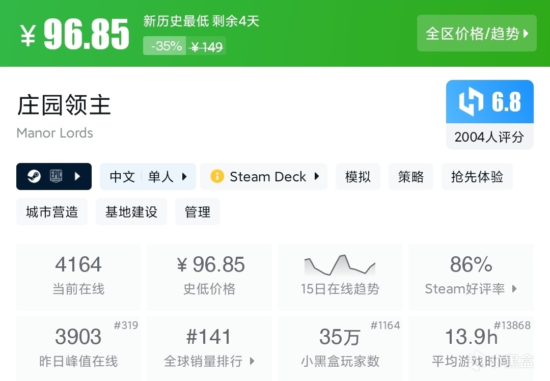Expand the platform selector arrow
This screenshot has width=550, height=381.
click(x=77, y=177)
